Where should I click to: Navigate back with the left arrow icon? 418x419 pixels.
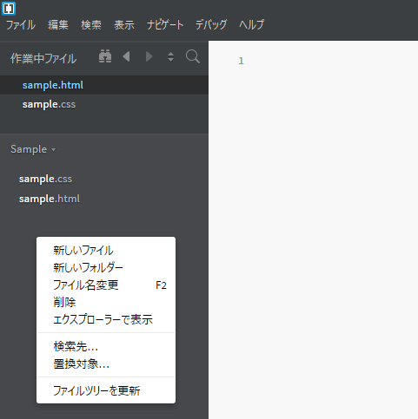click(x=127, y=56)
